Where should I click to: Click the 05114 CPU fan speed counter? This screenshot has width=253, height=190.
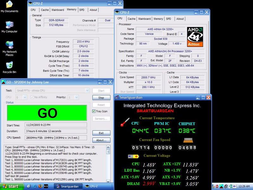click(141, 148)
